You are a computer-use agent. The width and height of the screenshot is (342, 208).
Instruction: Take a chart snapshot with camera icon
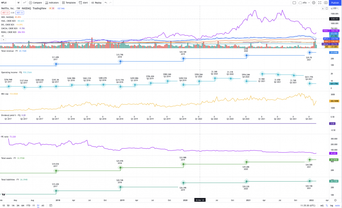[326, 3]
